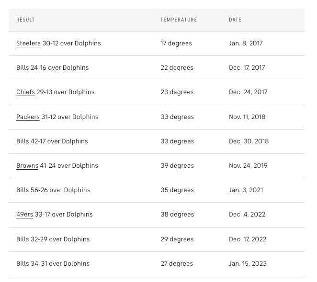Click the Jan. 8, 2017 date cell

pyautogui.click(x=246, y=43)
